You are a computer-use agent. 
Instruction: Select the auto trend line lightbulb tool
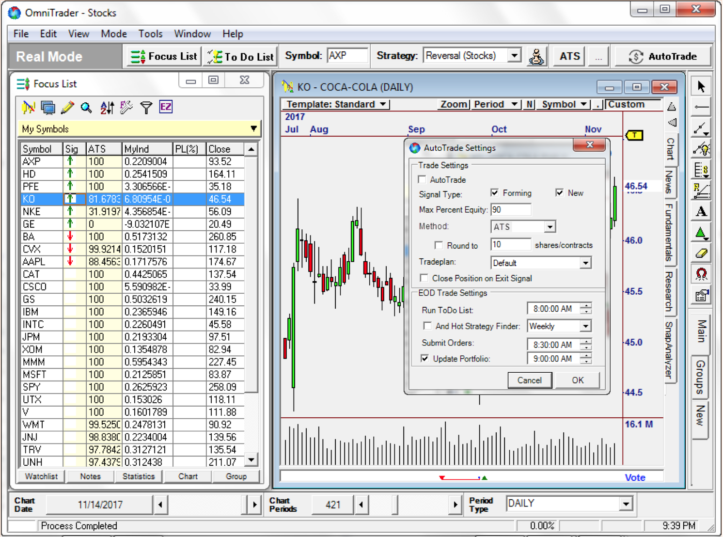point(701,149)
